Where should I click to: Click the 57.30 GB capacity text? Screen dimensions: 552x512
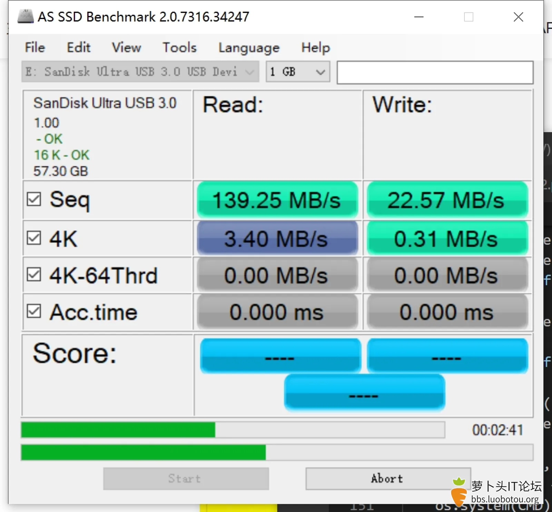pos(61,171)
